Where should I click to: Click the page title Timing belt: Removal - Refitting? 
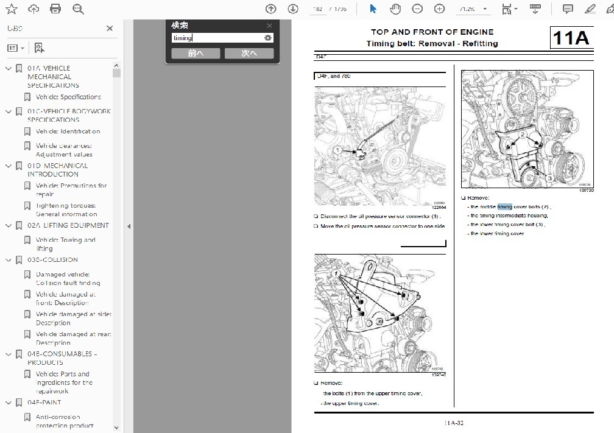pos(432,43)
